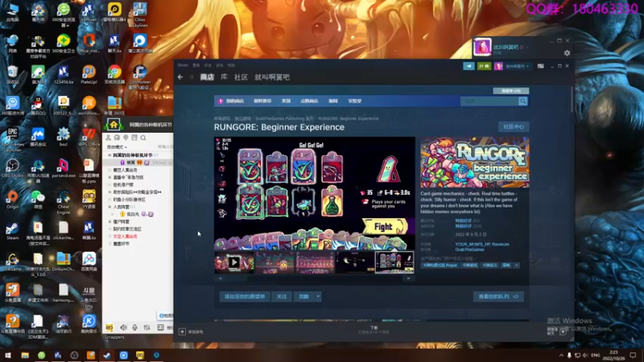The height and width of the screenshot is (362, 644).
Task: Click the first store nav item with avatar
Action: pyautogui.click(x=231, y=101)
